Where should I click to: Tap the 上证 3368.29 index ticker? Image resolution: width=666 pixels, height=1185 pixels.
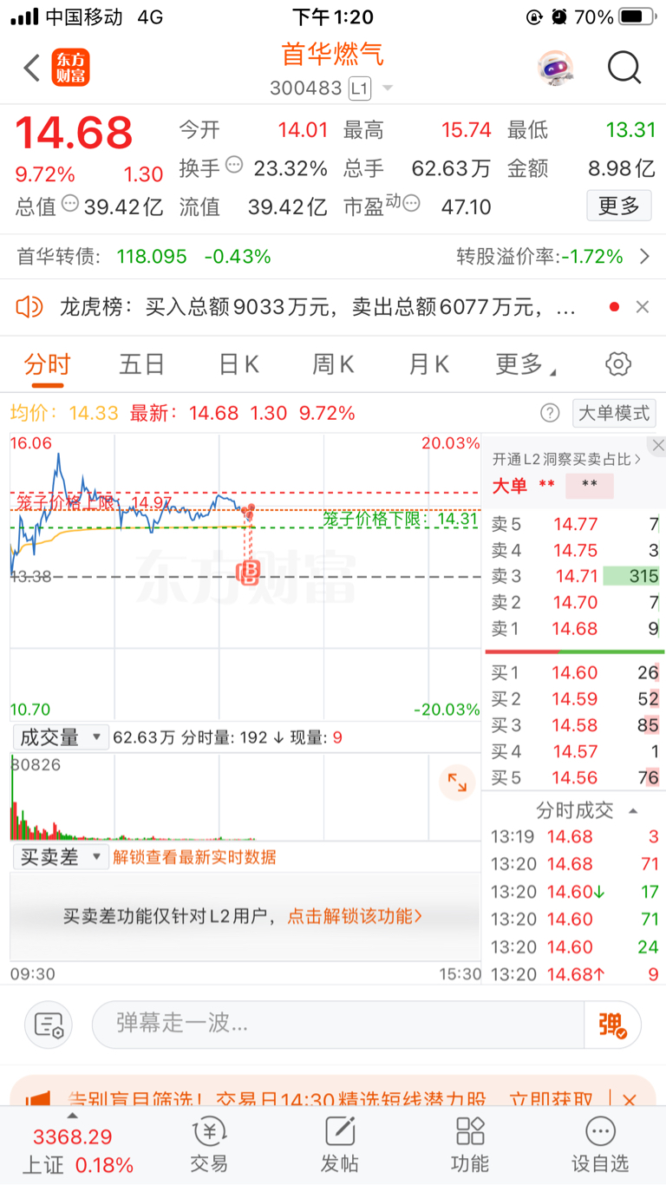pos(78,1150)
